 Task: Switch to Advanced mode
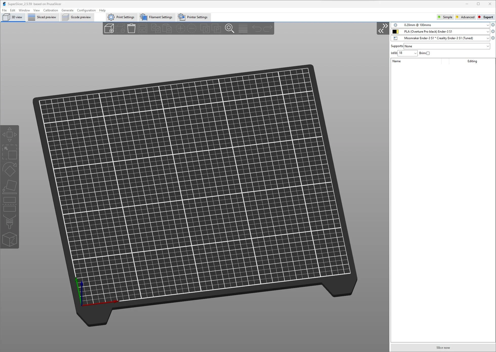465,17
